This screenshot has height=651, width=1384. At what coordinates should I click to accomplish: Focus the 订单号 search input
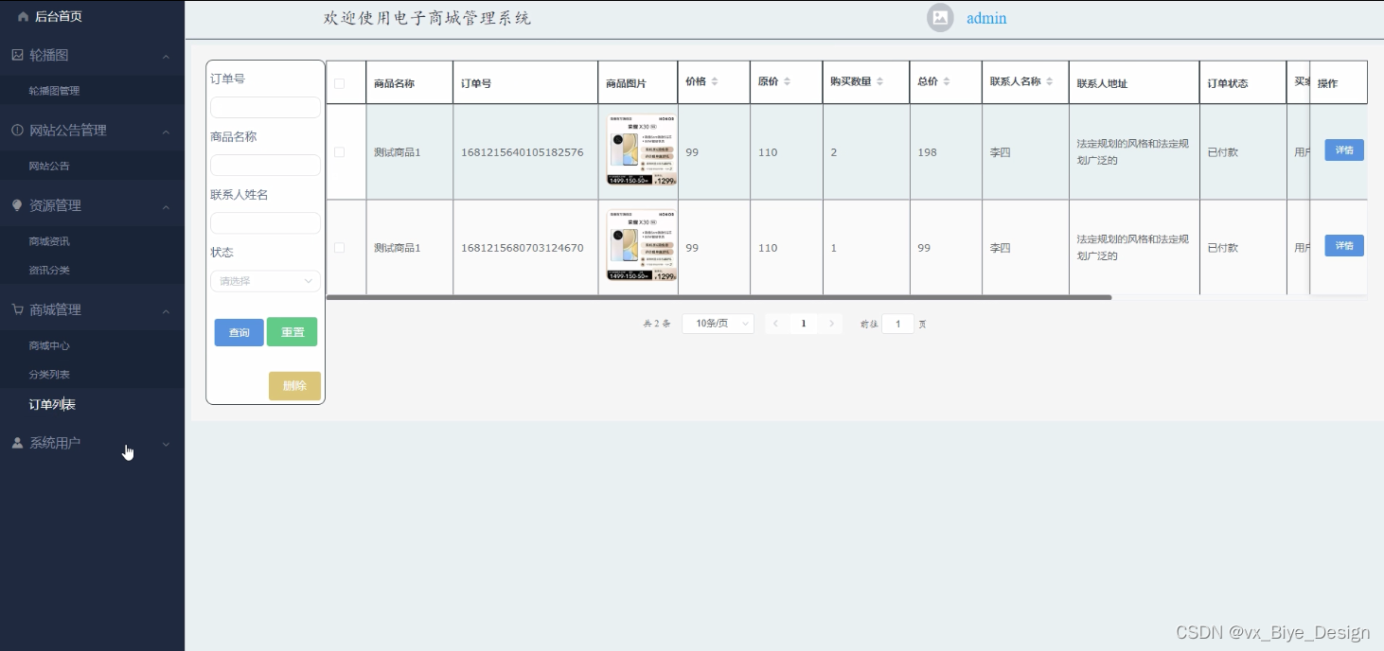coord(265,107)
